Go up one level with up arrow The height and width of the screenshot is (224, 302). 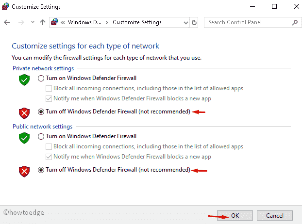[x=43, y=22]
